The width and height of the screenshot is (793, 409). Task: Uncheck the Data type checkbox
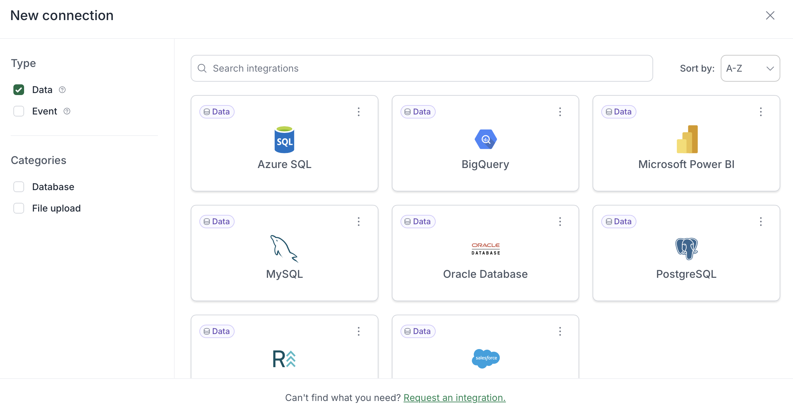(19, 90)
